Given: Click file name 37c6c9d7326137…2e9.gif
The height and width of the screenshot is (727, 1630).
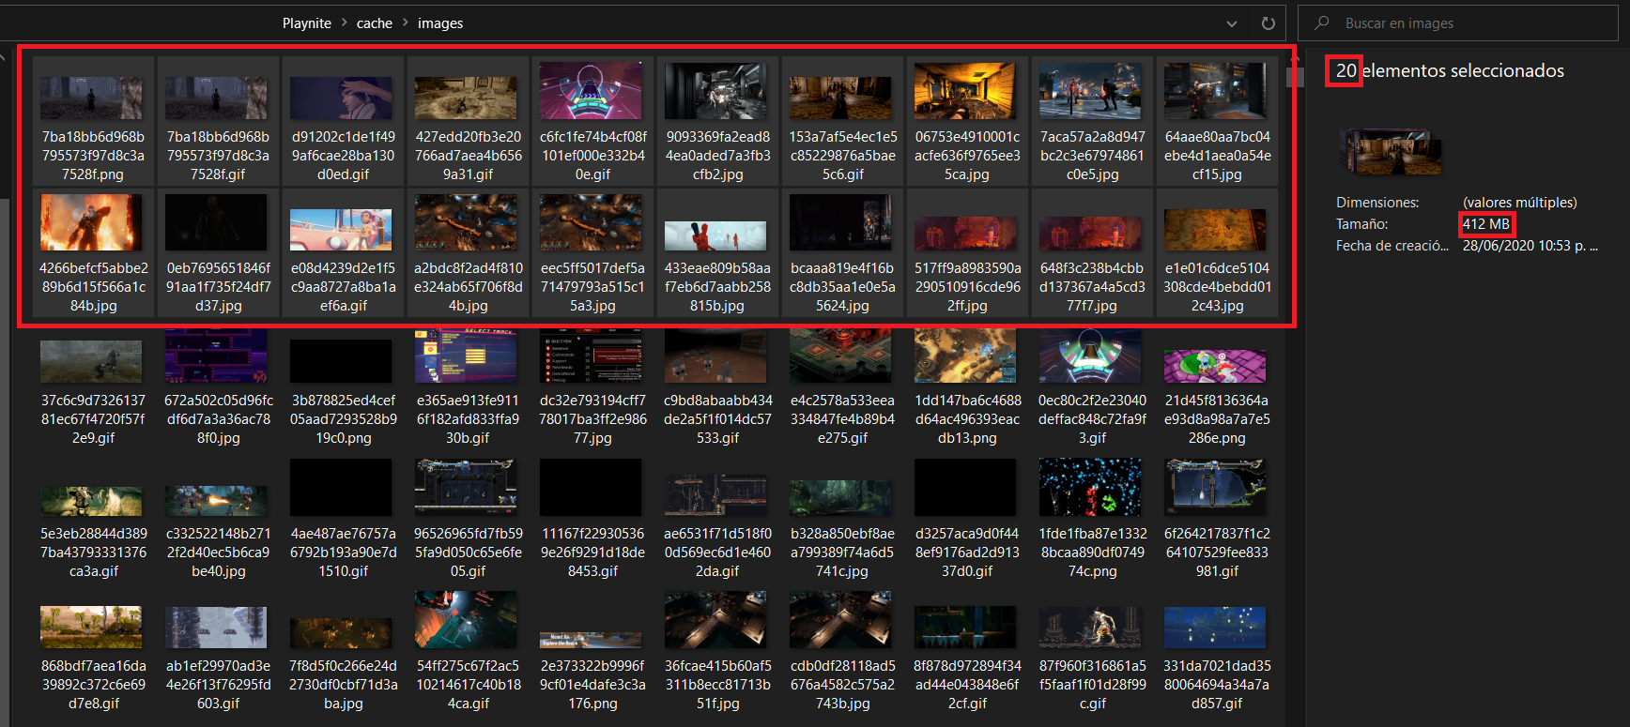Looking at the screenshot, I should tap(93, 419).
